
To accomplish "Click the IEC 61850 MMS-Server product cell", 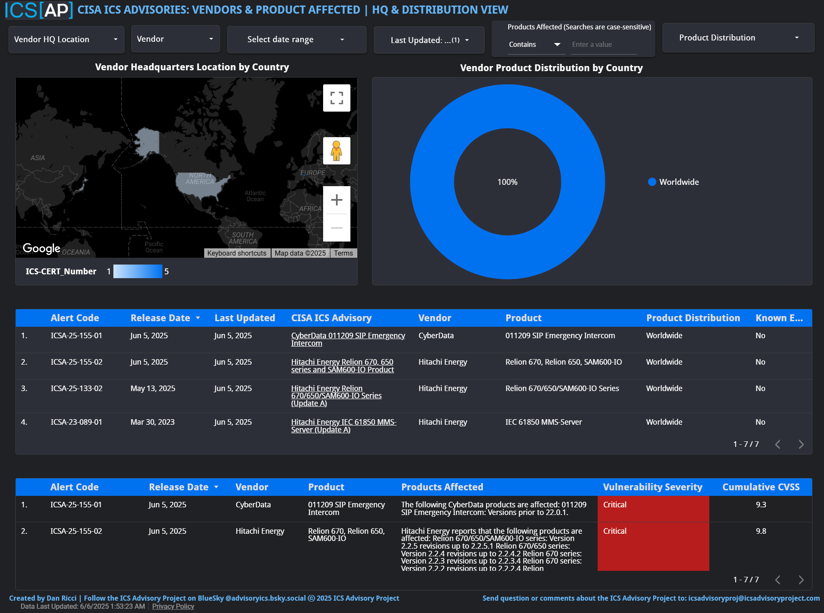I will [544, 422].
